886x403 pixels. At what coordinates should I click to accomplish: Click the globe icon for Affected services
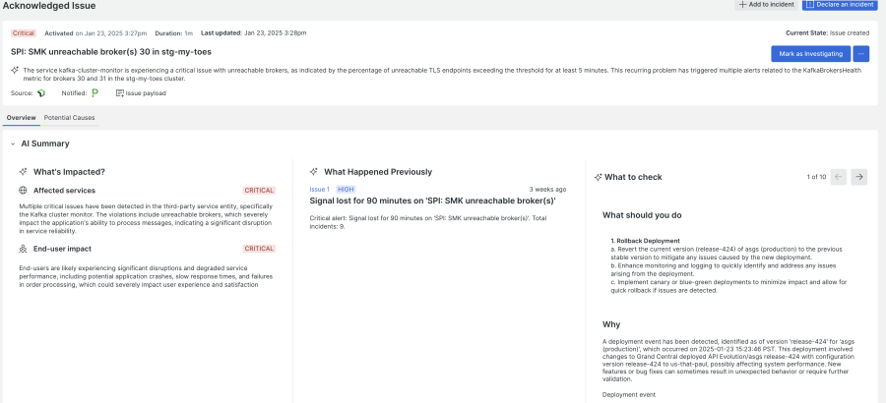[23, 191]
